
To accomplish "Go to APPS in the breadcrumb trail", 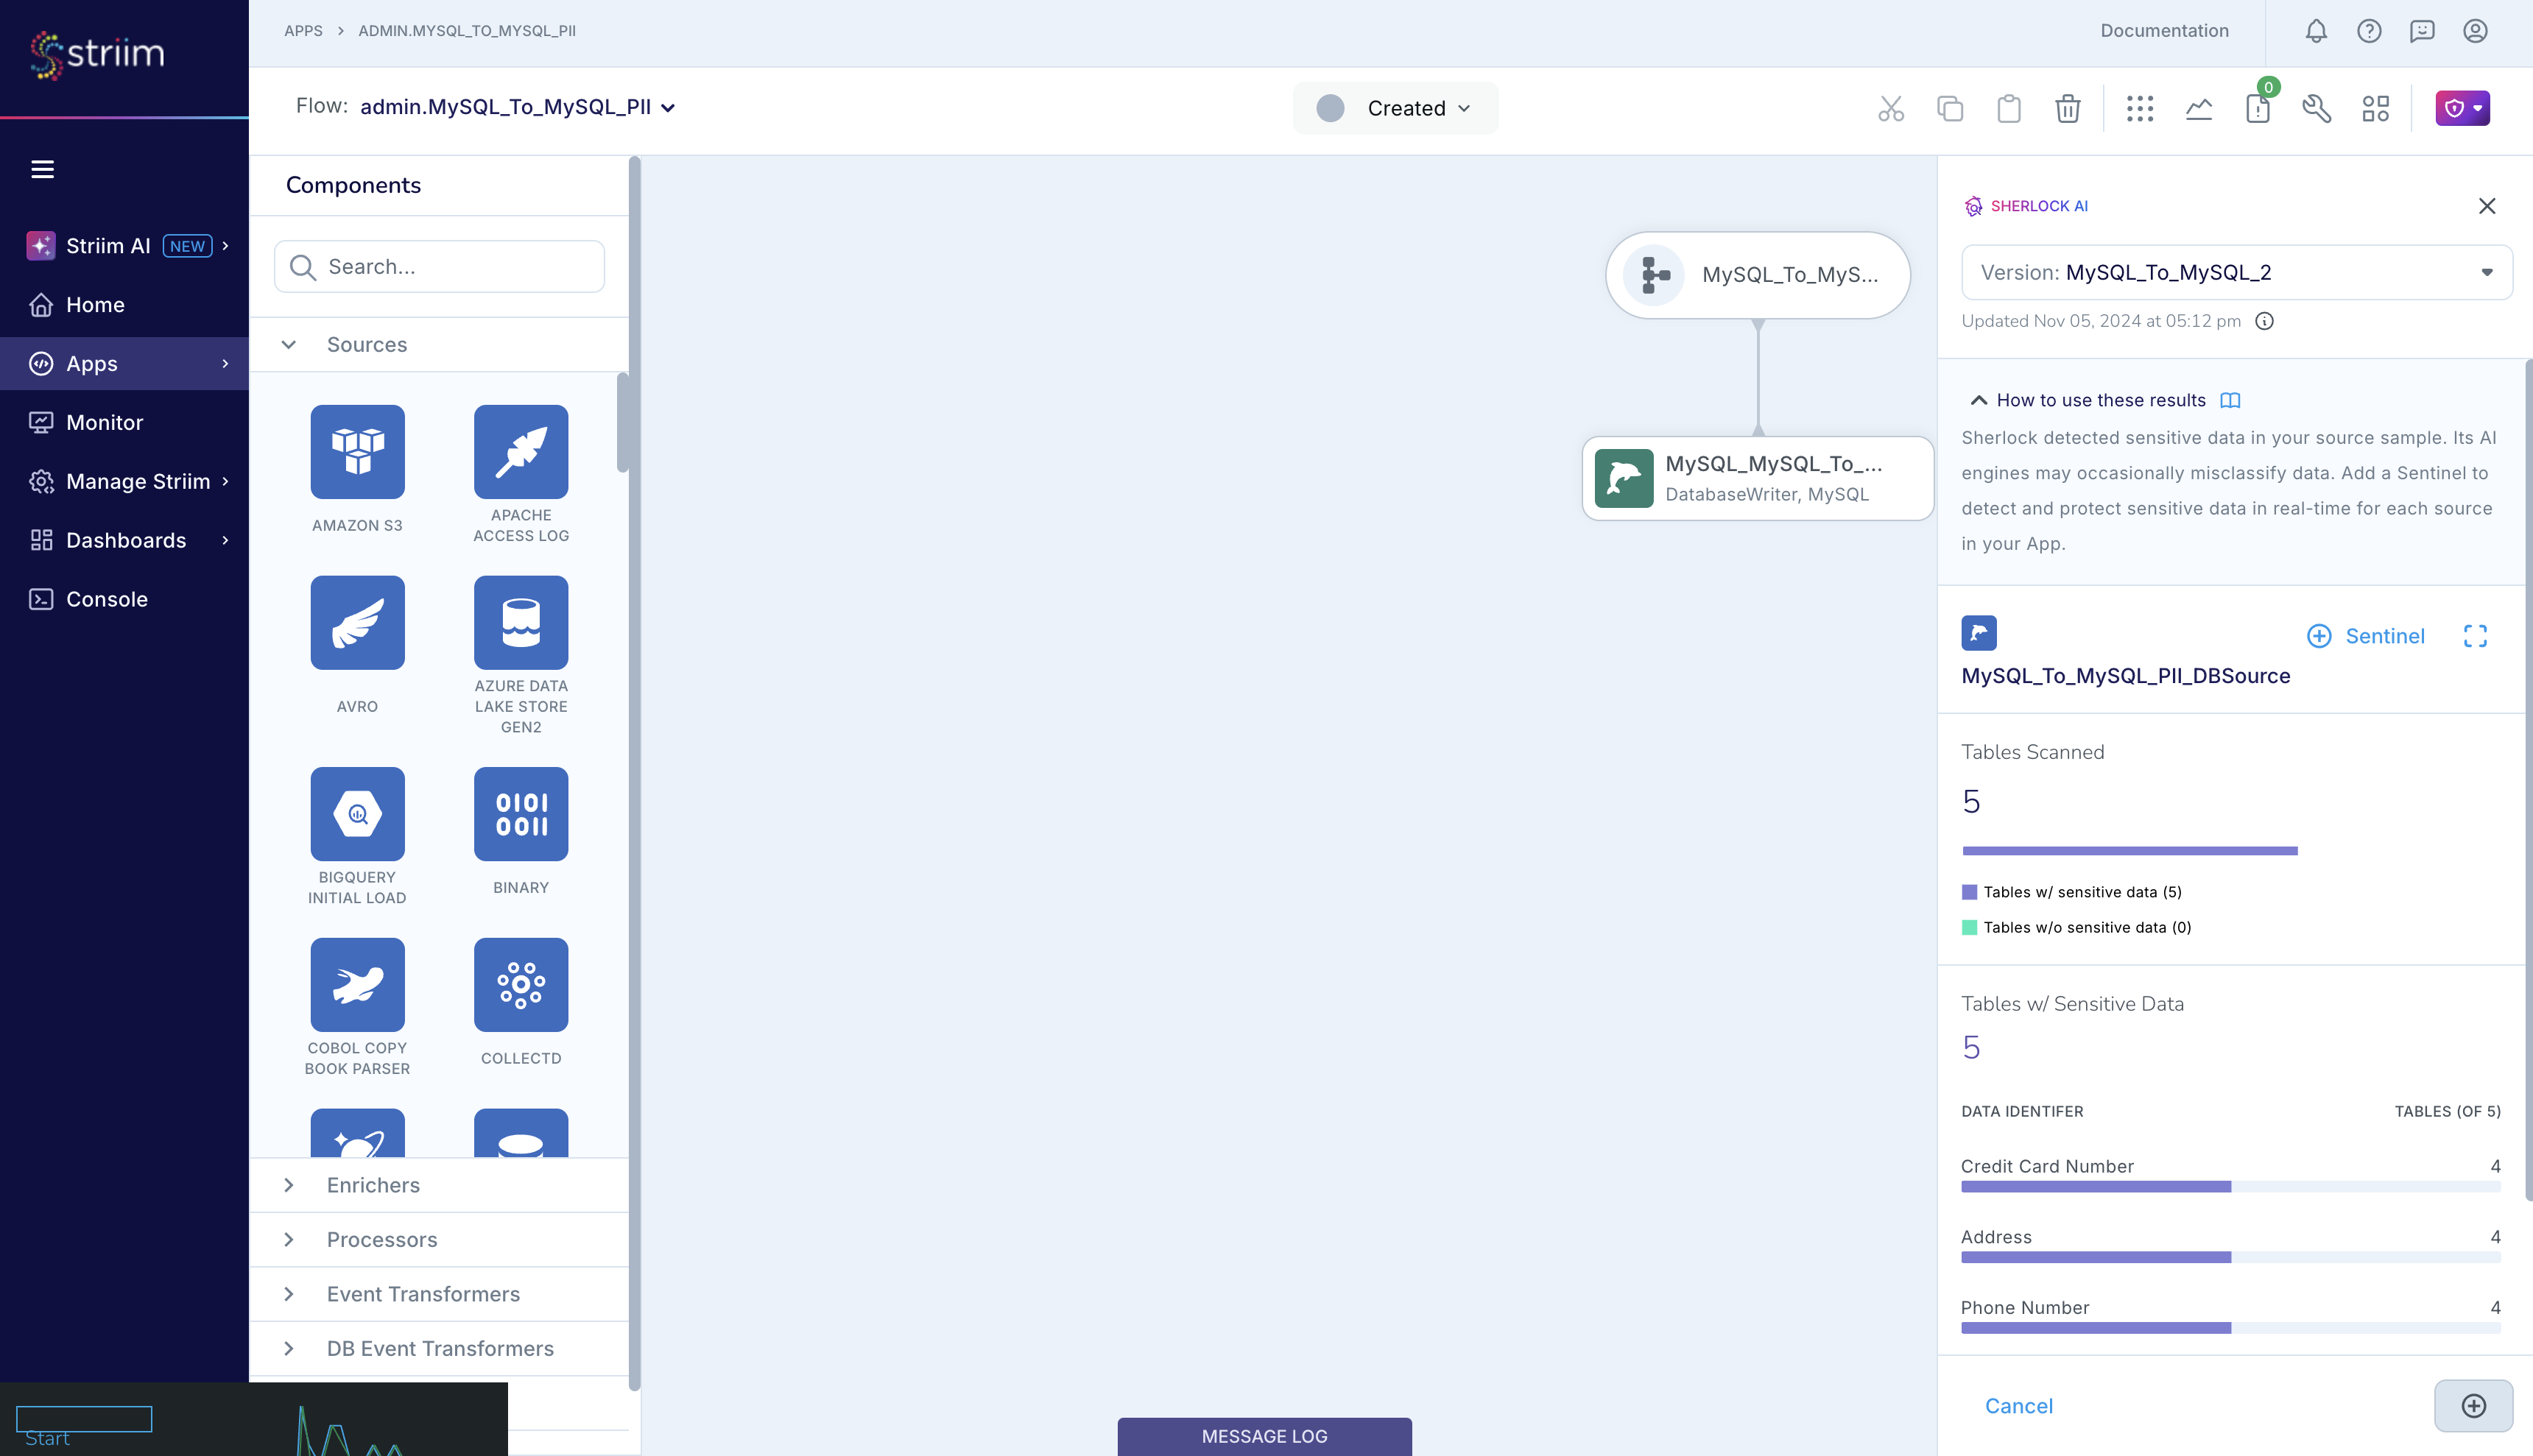I will click(303, 30).
